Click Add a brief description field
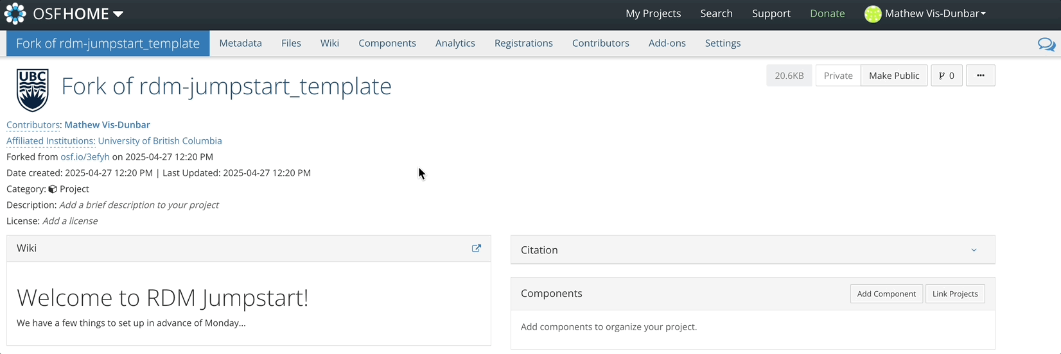The image size is (1061, 354). 139,205
